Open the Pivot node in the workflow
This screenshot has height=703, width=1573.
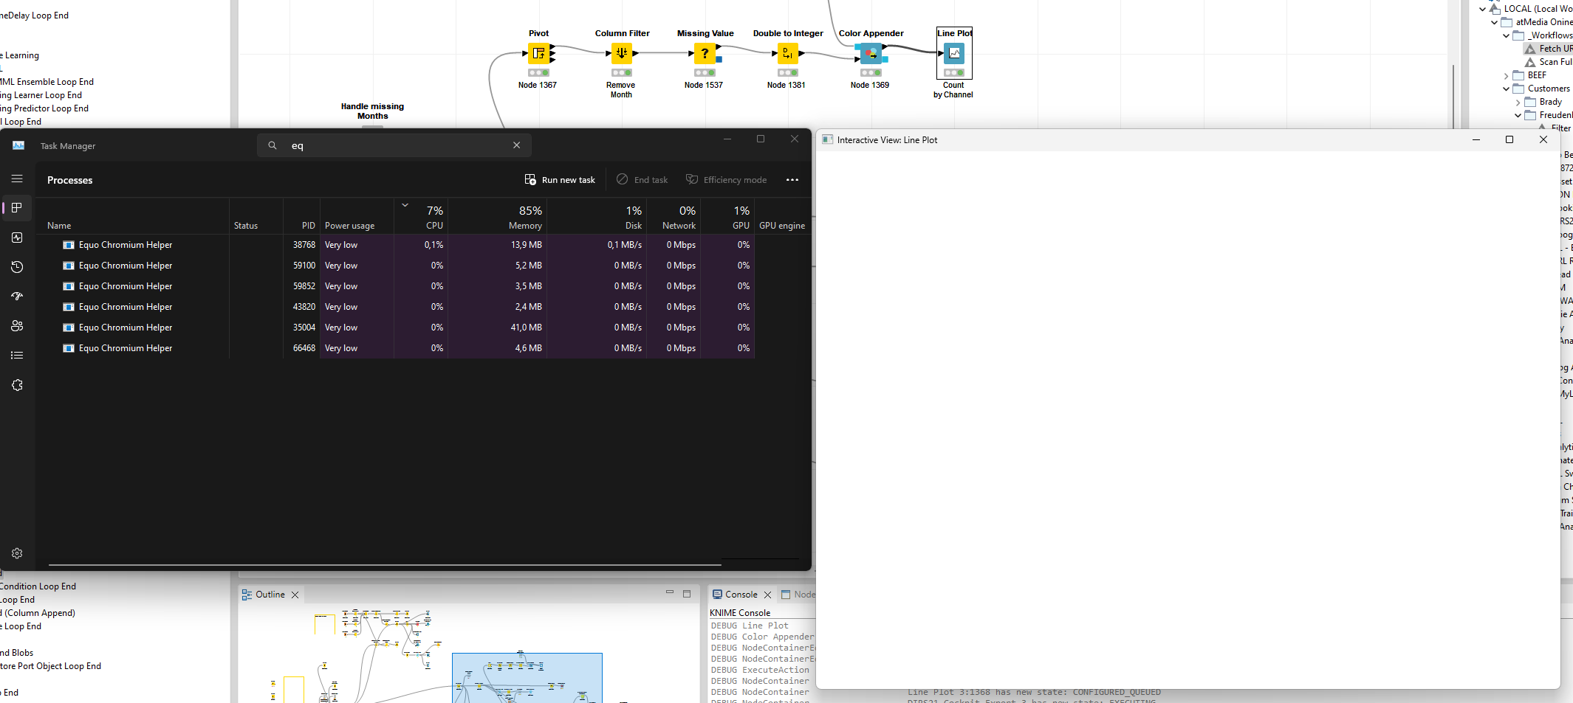click(538, 53)
